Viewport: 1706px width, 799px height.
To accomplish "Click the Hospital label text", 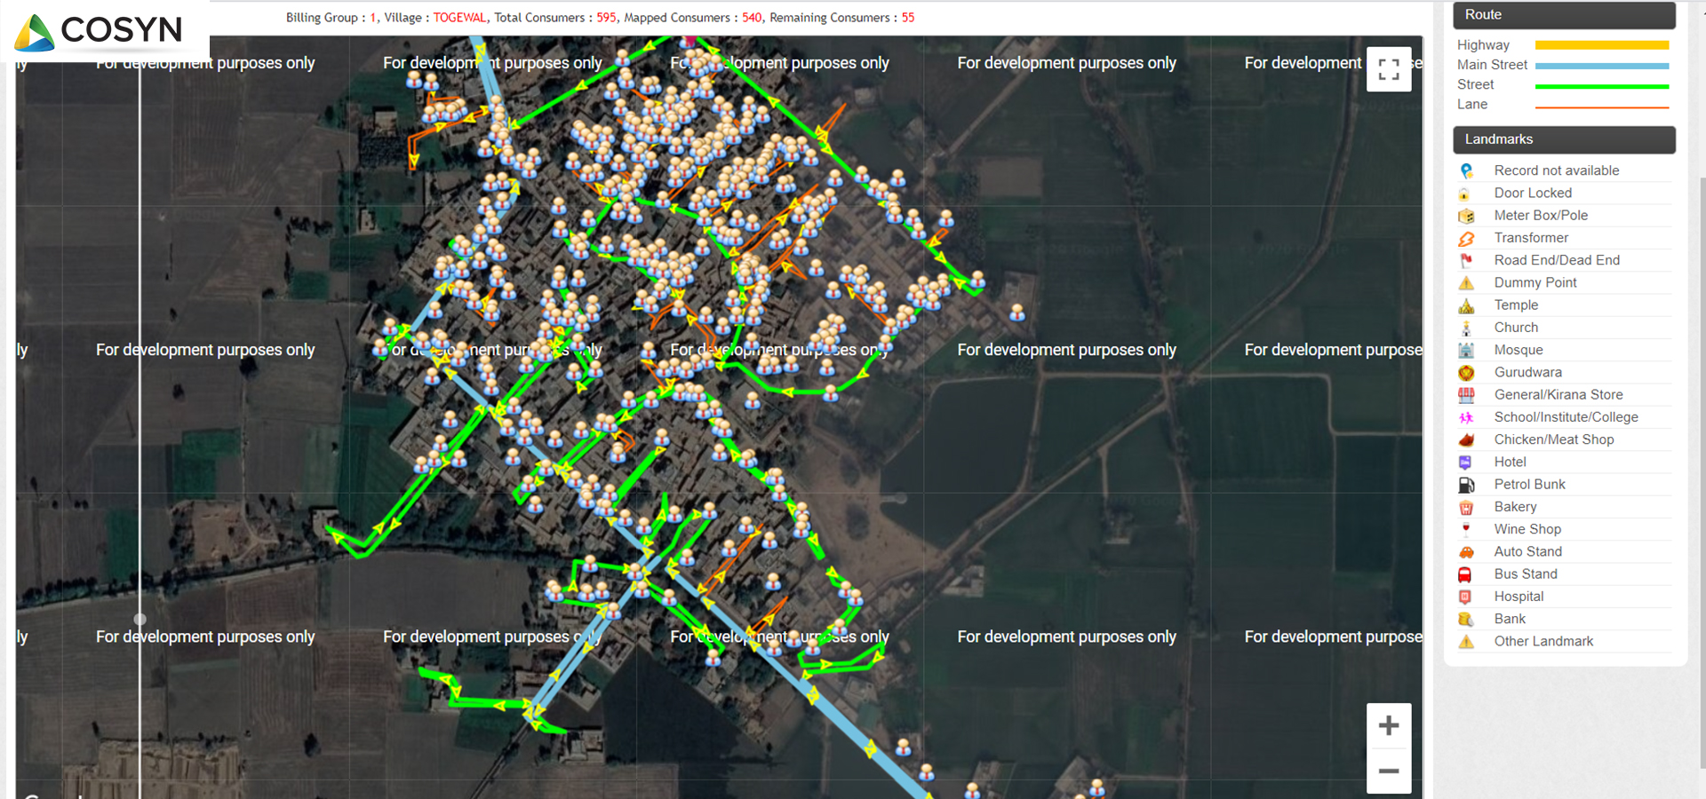I will (x=1519, y=597).
